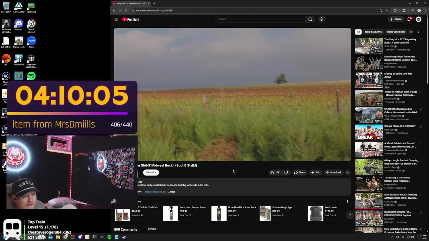The height and width of the screenshot is (241, 429).
Task: Select the 'All' filter chip
Action: coord(358,32)
